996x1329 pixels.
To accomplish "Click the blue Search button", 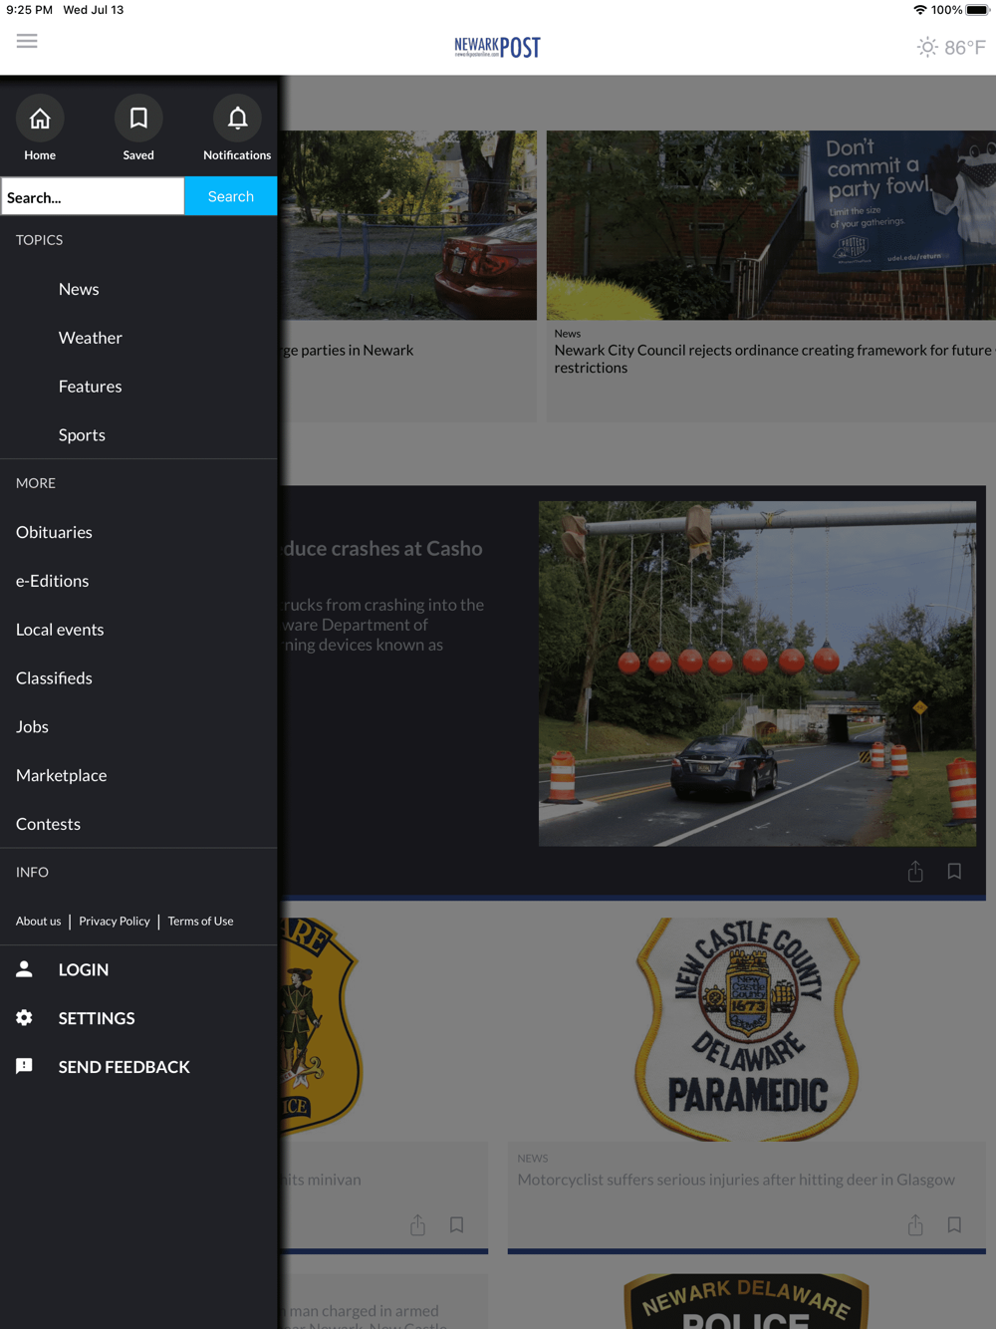I will [x=231, y=197].
